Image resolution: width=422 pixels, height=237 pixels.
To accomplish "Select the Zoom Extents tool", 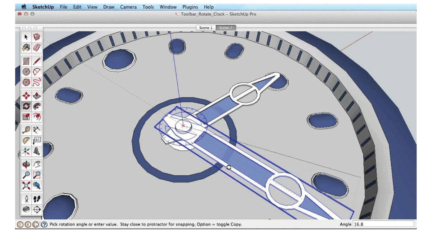I will point(26,186).
